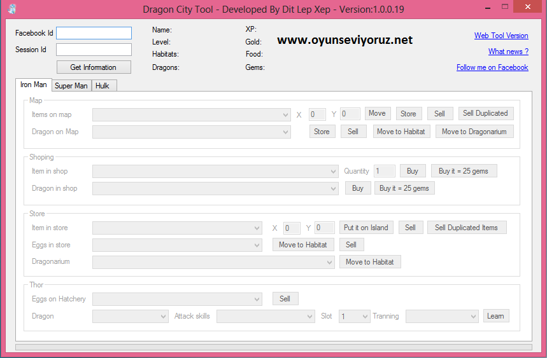Click the Get Information button
The image size is (547, 358).
(x=94, y=67)
